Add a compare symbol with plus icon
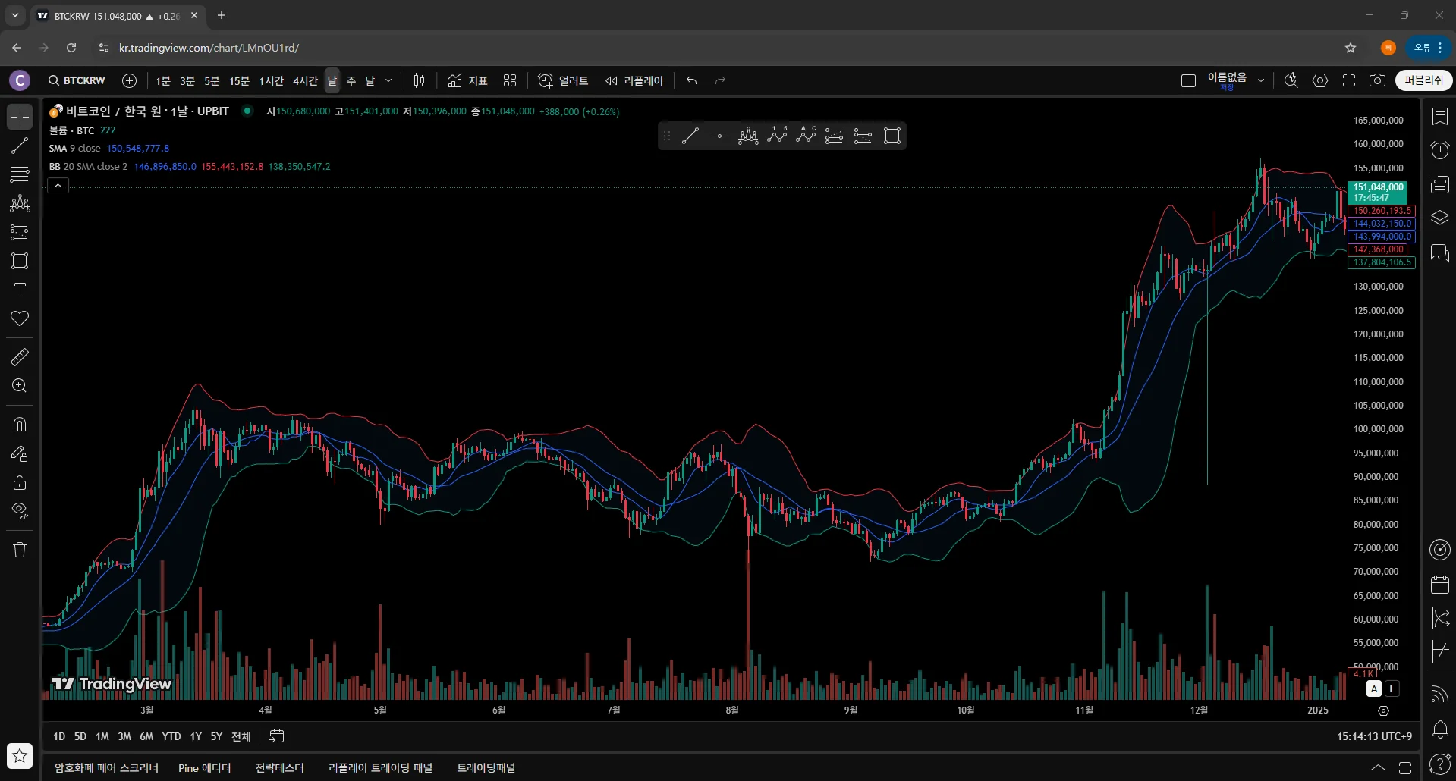 [130, 80]
